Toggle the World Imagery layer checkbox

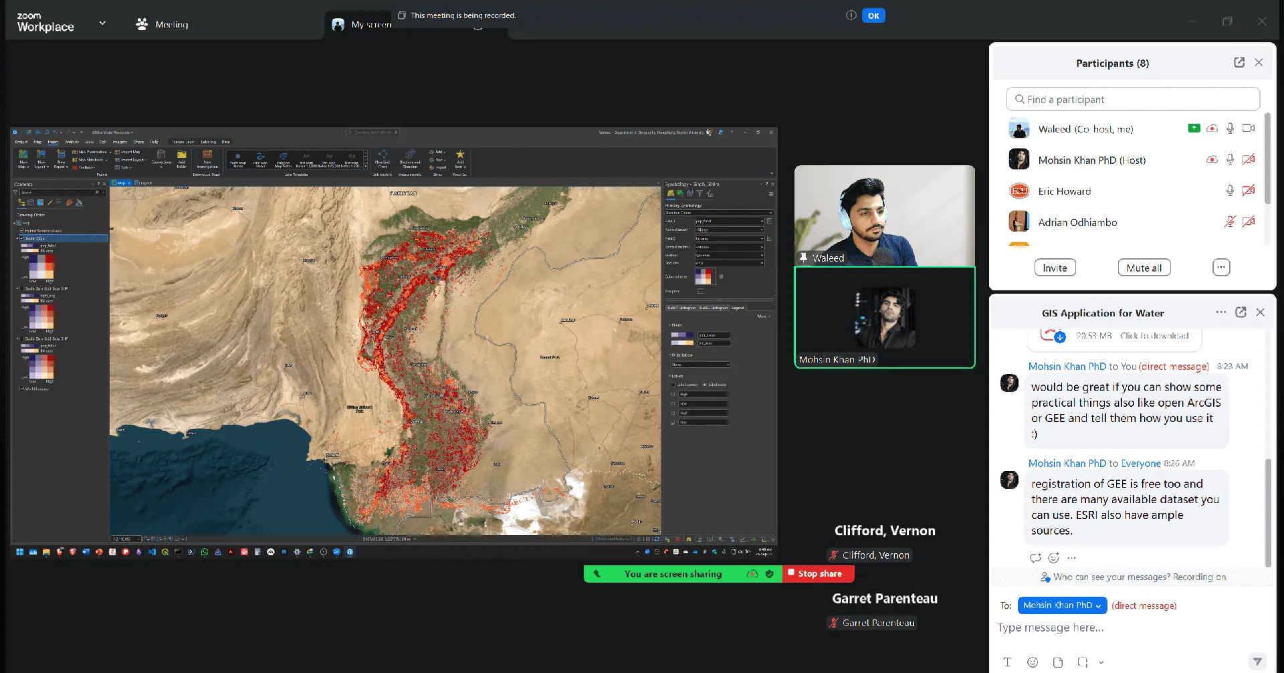click(x=22, y=389)
